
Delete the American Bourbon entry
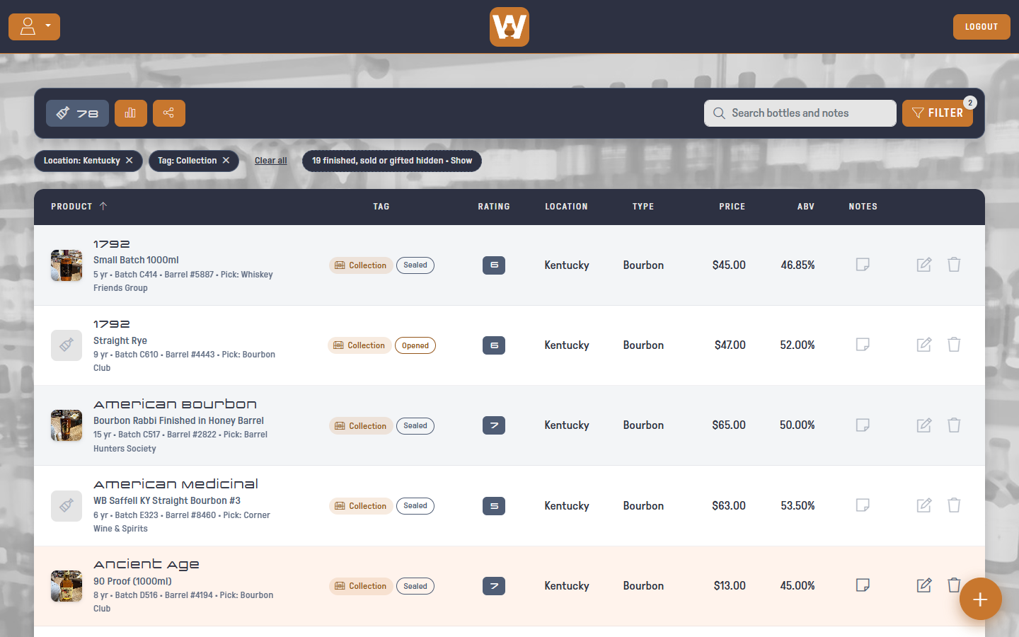[x=954, y=425]
